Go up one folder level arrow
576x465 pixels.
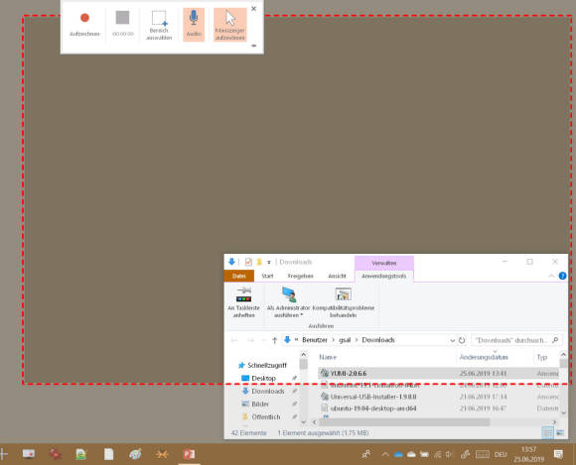click(x=274, y=340)
